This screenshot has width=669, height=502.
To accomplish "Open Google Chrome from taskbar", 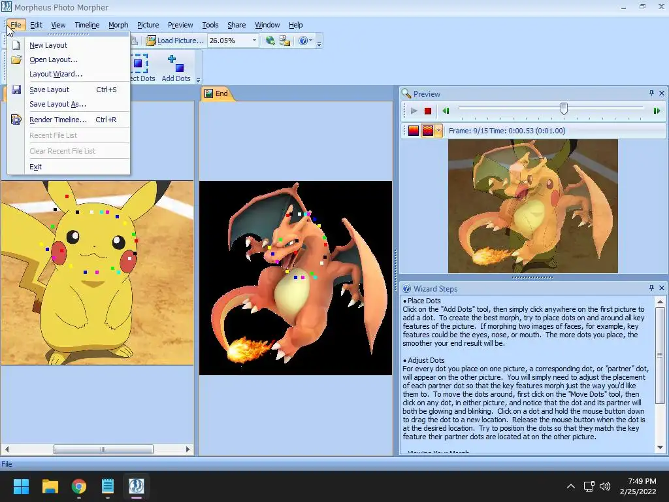I will coord(79,486).
